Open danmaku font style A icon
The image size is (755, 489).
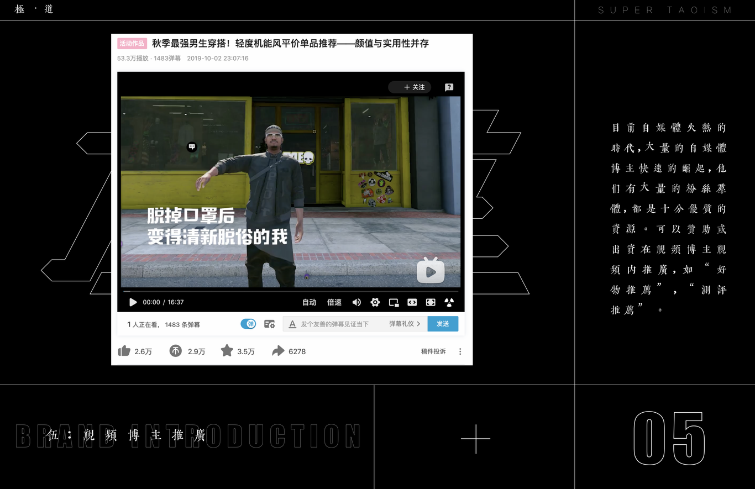coord(292,324)
